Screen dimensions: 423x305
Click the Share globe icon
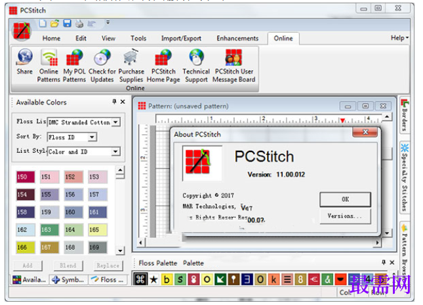[25, 57]
